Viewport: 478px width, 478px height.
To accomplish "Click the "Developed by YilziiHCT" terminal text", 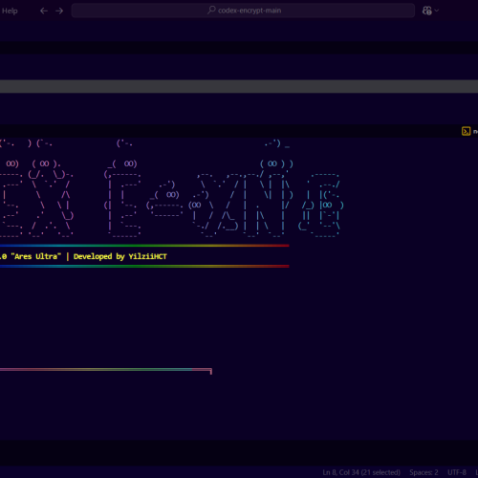I will point(120,256).
